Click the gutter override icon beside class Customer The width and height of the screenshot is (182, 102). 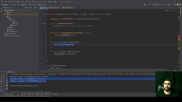click(44, 14)
